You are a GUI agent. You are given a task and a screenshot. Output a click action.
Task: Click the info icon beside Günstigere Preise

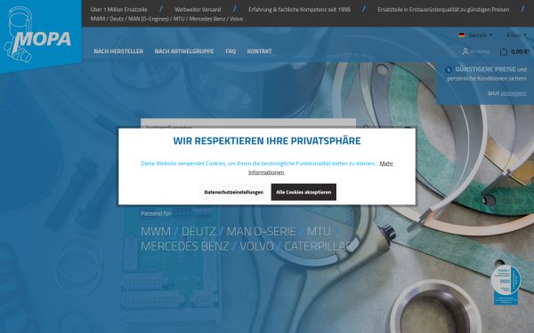(x=449, y=69)
